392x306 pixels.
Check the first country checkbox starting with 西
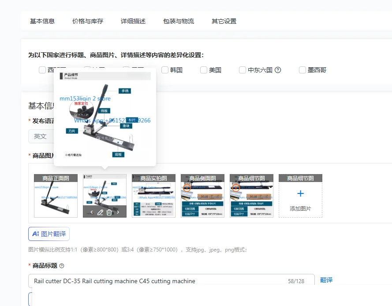(x=42, y=70)
